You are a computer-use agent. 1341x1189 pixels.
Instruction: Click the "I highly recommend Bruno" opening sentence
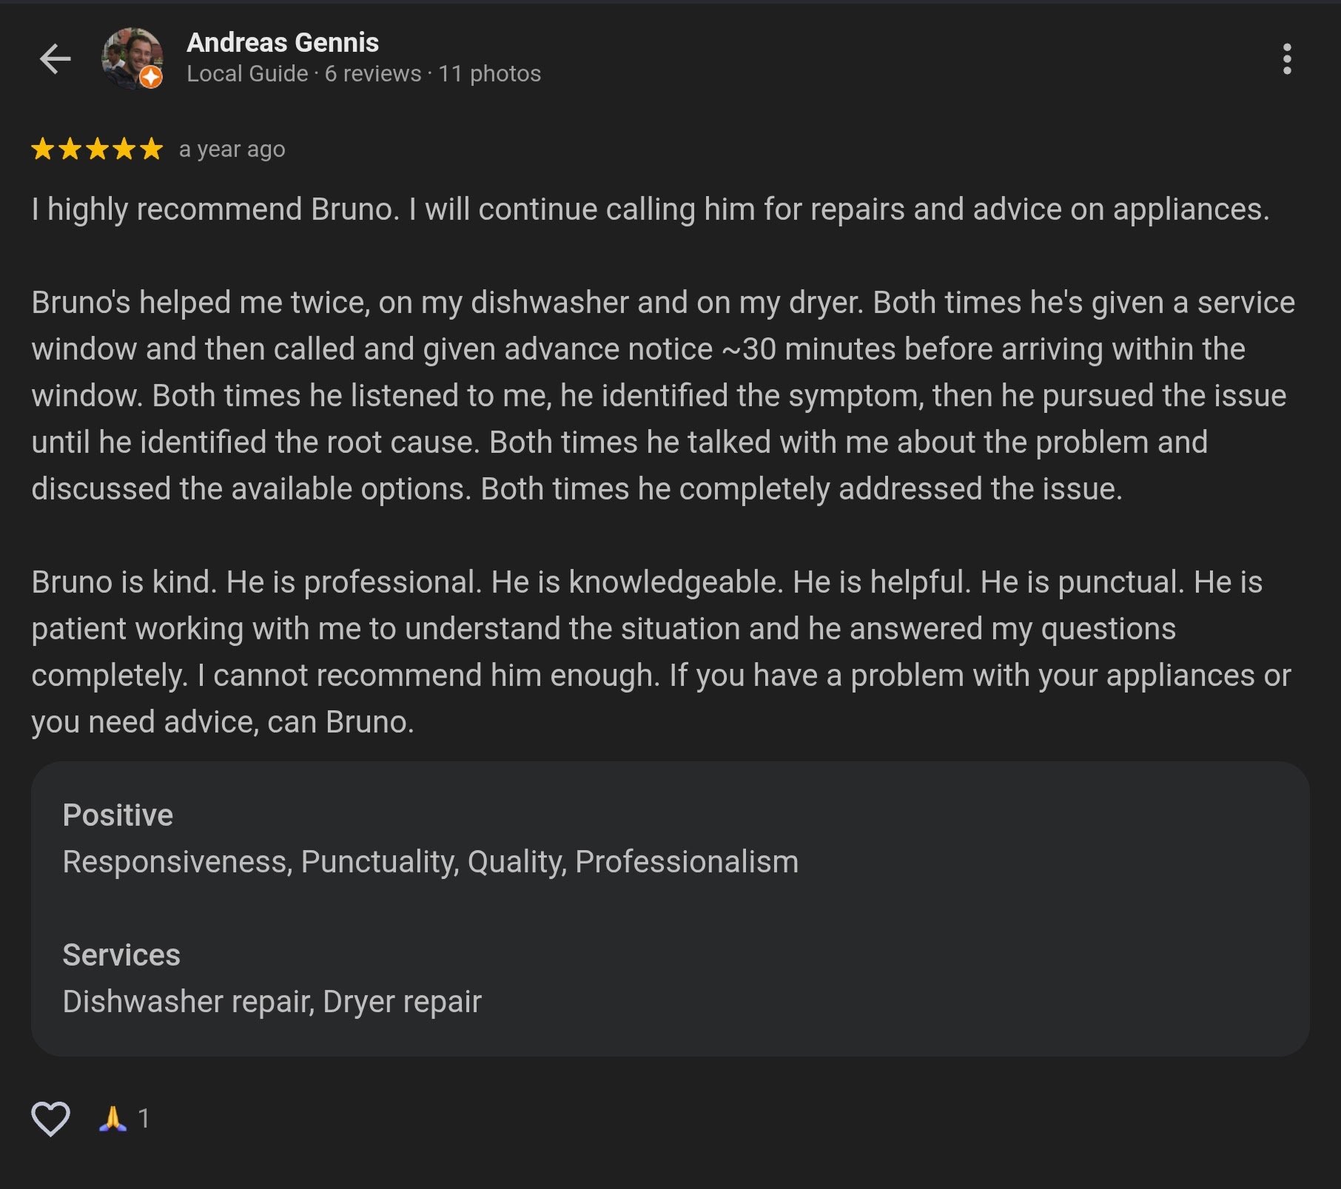click(215, 209)
